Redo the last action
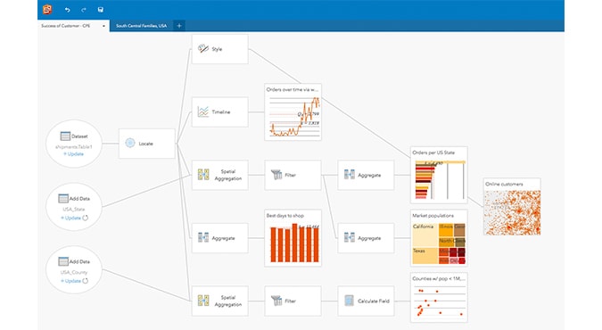This screenshot has height=330, width=602. 84,10
